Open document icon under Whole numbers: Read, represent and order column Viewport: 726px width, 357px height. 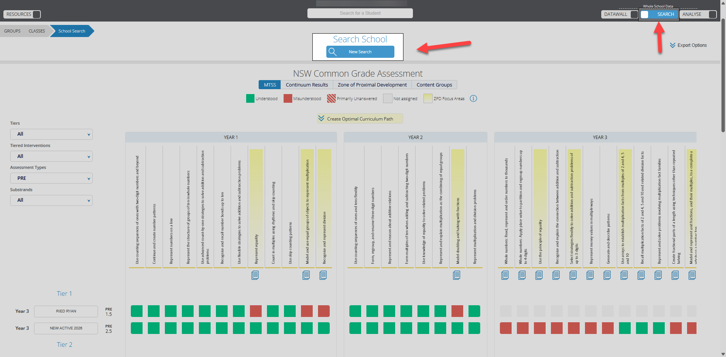coord(505,275)
